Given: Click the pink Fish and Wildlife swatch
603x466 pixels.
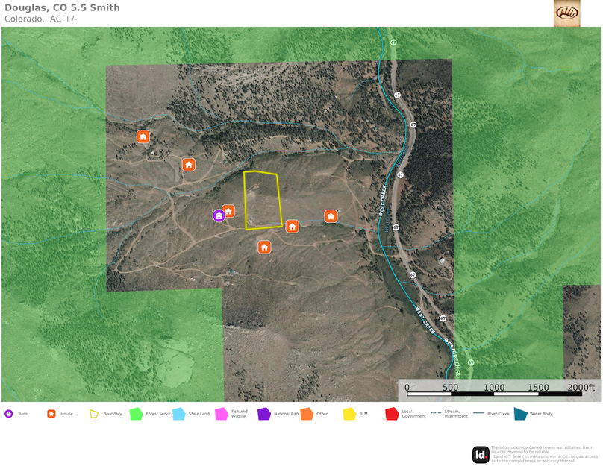Looking at the screenshot, I should pyautogui.click(x=222, y=414).
